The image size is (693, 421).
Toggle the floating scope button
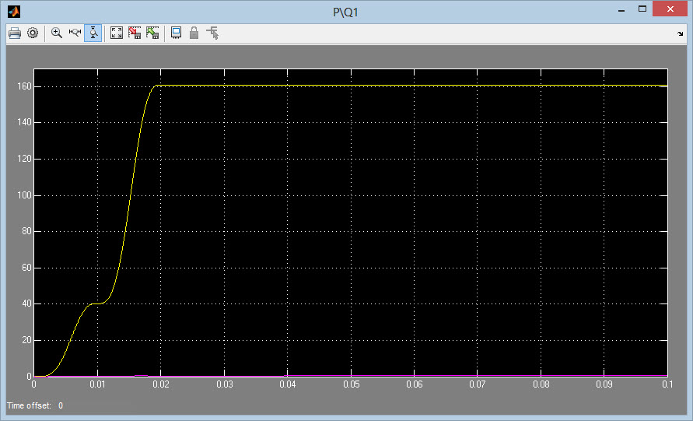point(177,33)
